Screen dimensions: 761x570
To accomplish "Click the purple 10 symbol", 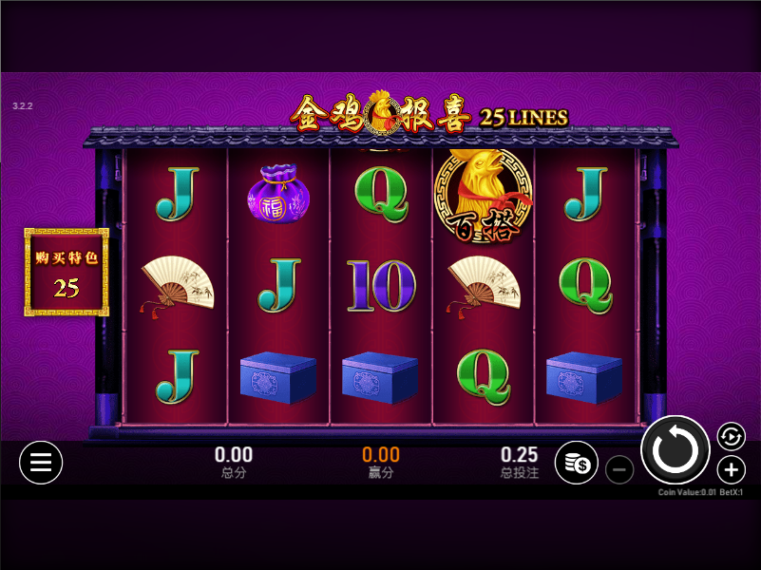I will 381,285.
